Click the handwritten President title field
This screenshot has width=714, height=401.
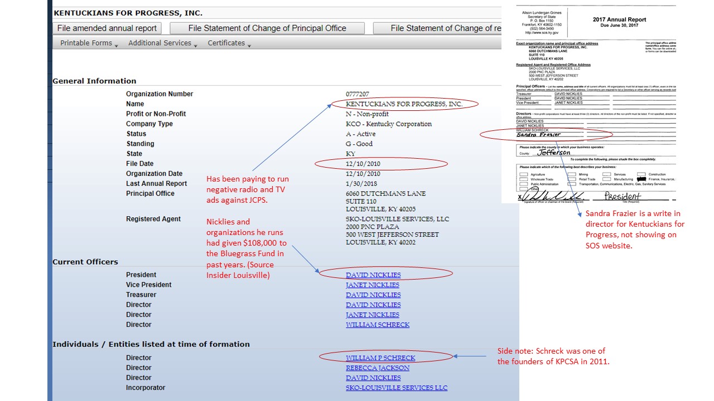[x=623, y=196]
